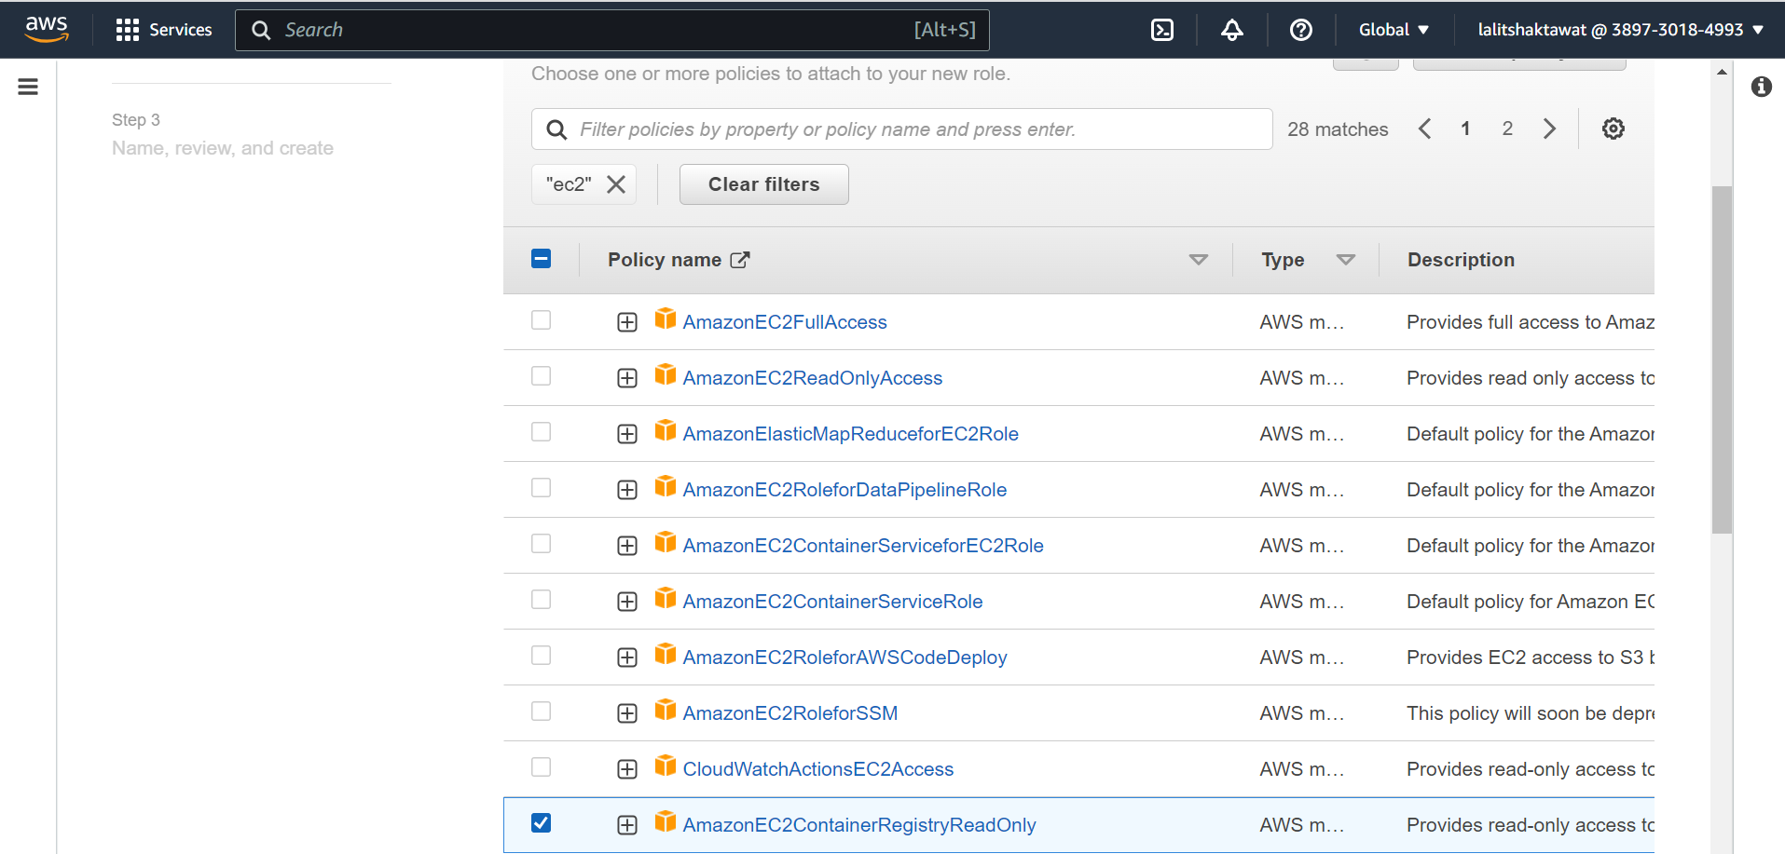Screen dimensions: 1785x854
Task: Click the orange policy icon for AmazonEC2RoleforDataPipelineRole
Action: click(666, 486)
